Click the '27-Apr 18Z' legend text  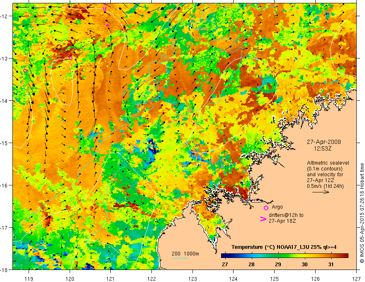pos(282,221)
